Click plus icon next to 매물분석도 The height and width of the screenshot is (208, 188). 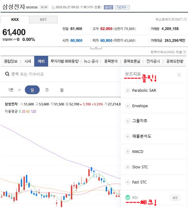(x=127, y=137)
